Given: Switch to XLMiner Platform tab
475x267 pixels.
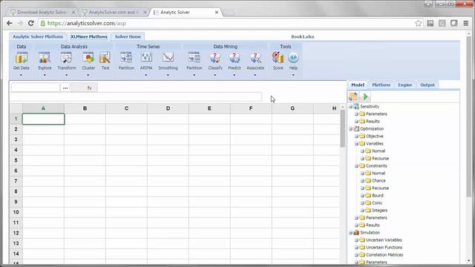Looking at the screenshot, I should pyautogui.click(x=89, y=36).
